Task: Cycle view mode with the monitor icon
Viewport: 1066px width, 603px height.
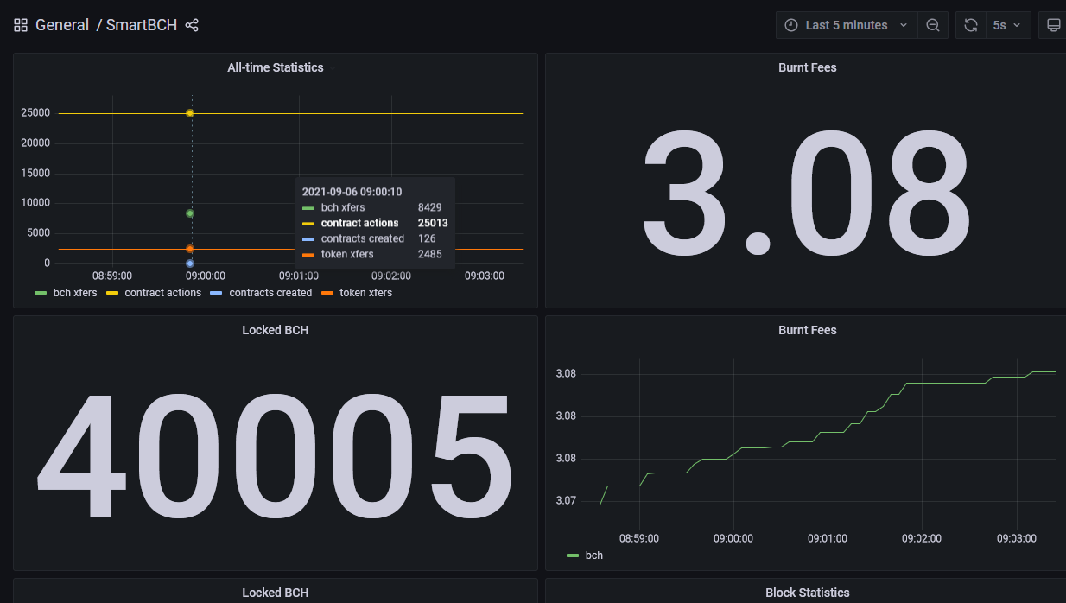Action: (1054, 25)
